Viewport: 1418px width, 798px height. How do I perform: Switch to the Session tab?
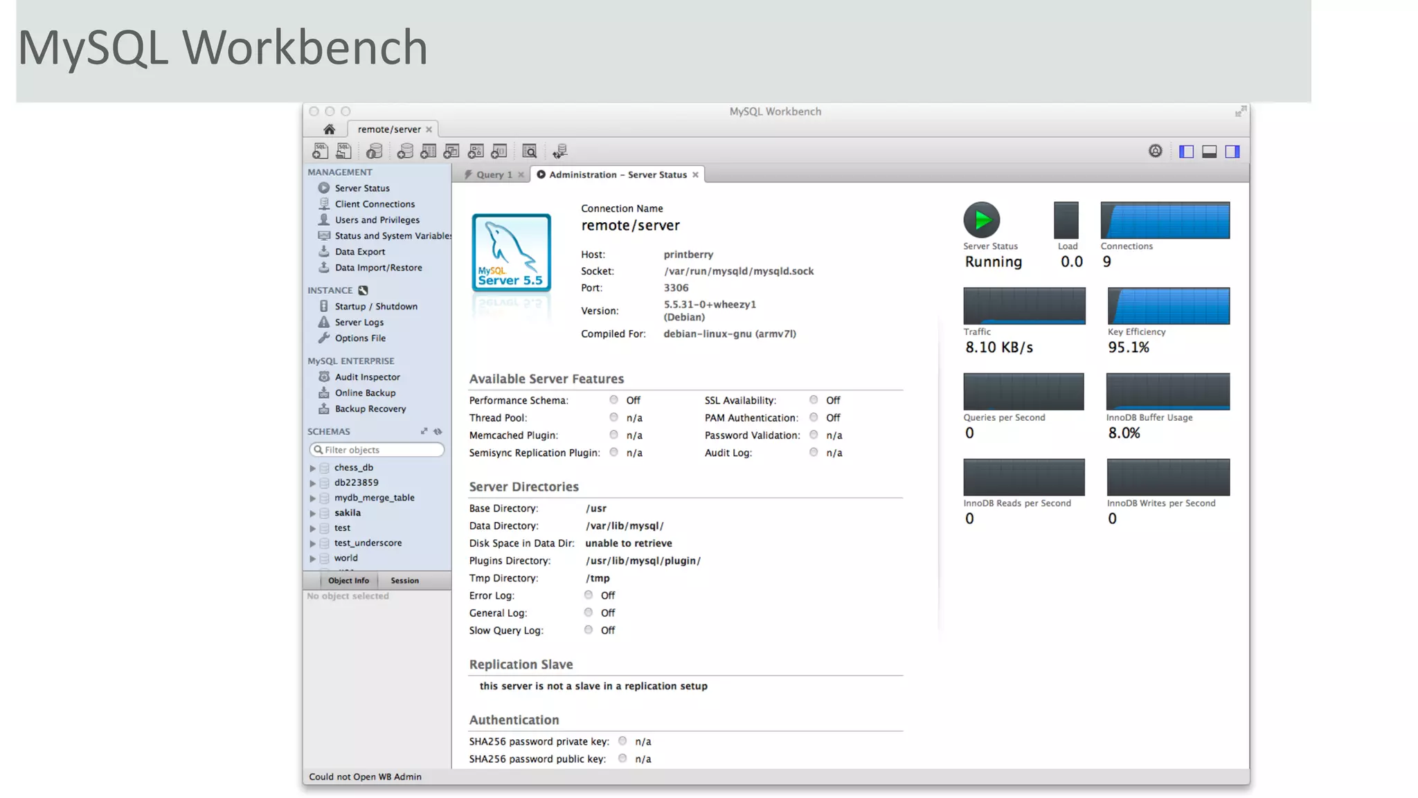coord(404,581)
